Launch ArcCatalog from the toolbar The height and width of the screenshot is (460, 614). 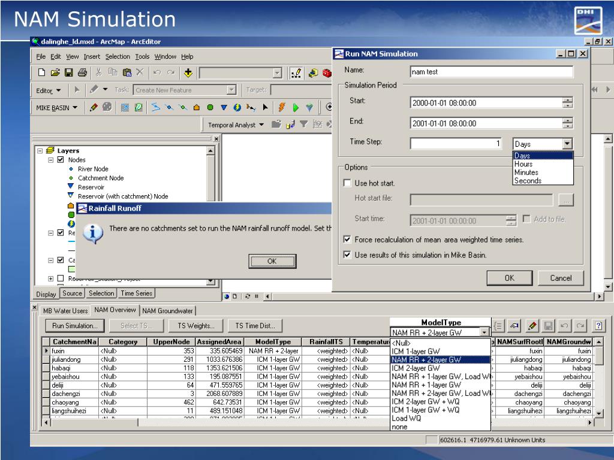coord(313,72)
